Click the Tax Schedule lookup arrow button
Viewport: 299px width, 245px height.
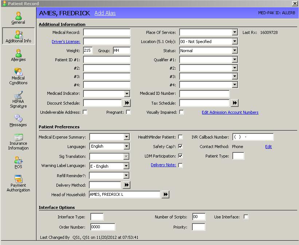pyautogui.click(x=235, y=103)
